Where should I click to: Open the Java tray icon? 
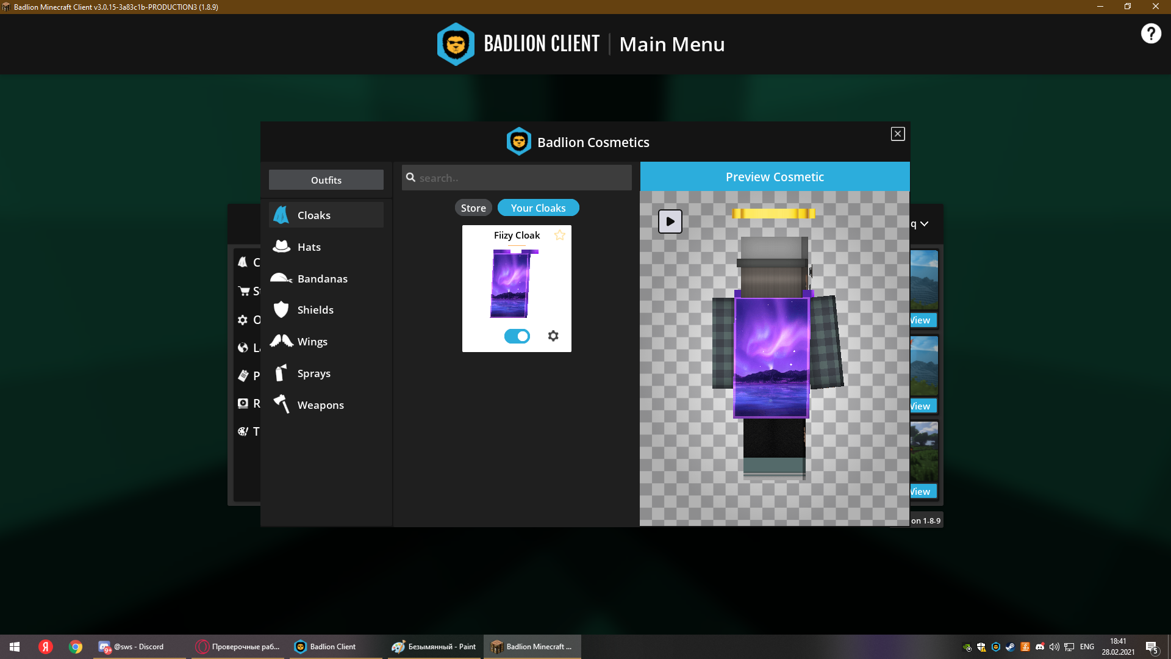pyautogui.click(x=1025, y=647)
